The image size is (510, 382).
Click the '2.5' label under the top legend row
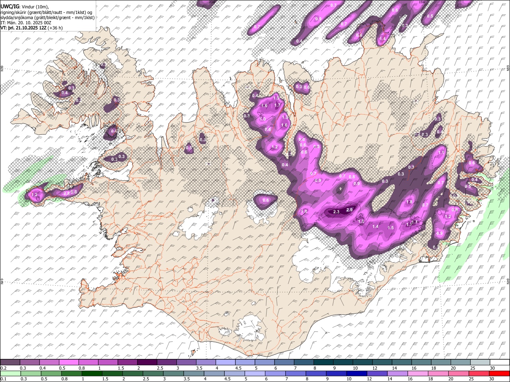(160, 368)
